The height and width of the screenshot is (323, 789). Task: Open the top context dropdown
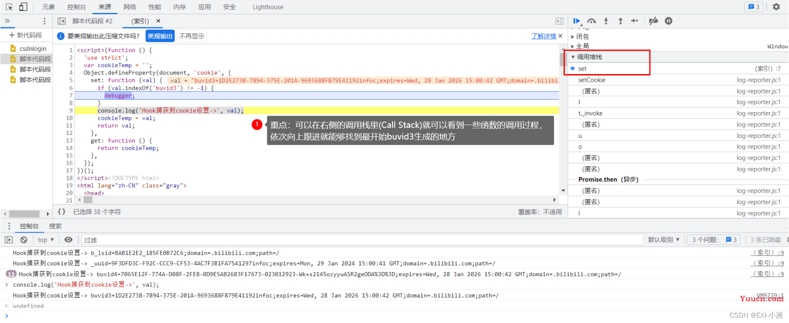click(46, 240)
